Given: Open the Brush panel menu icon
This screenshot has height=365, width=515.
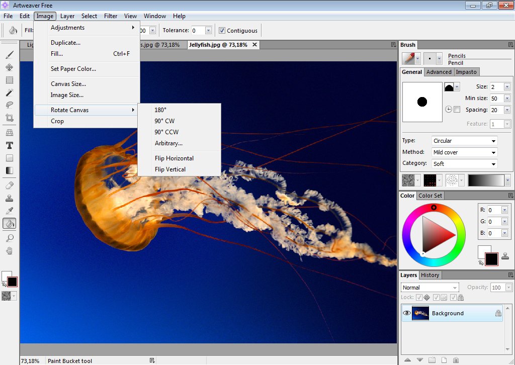Looking at the screenshot, I should tap(509, 45).
